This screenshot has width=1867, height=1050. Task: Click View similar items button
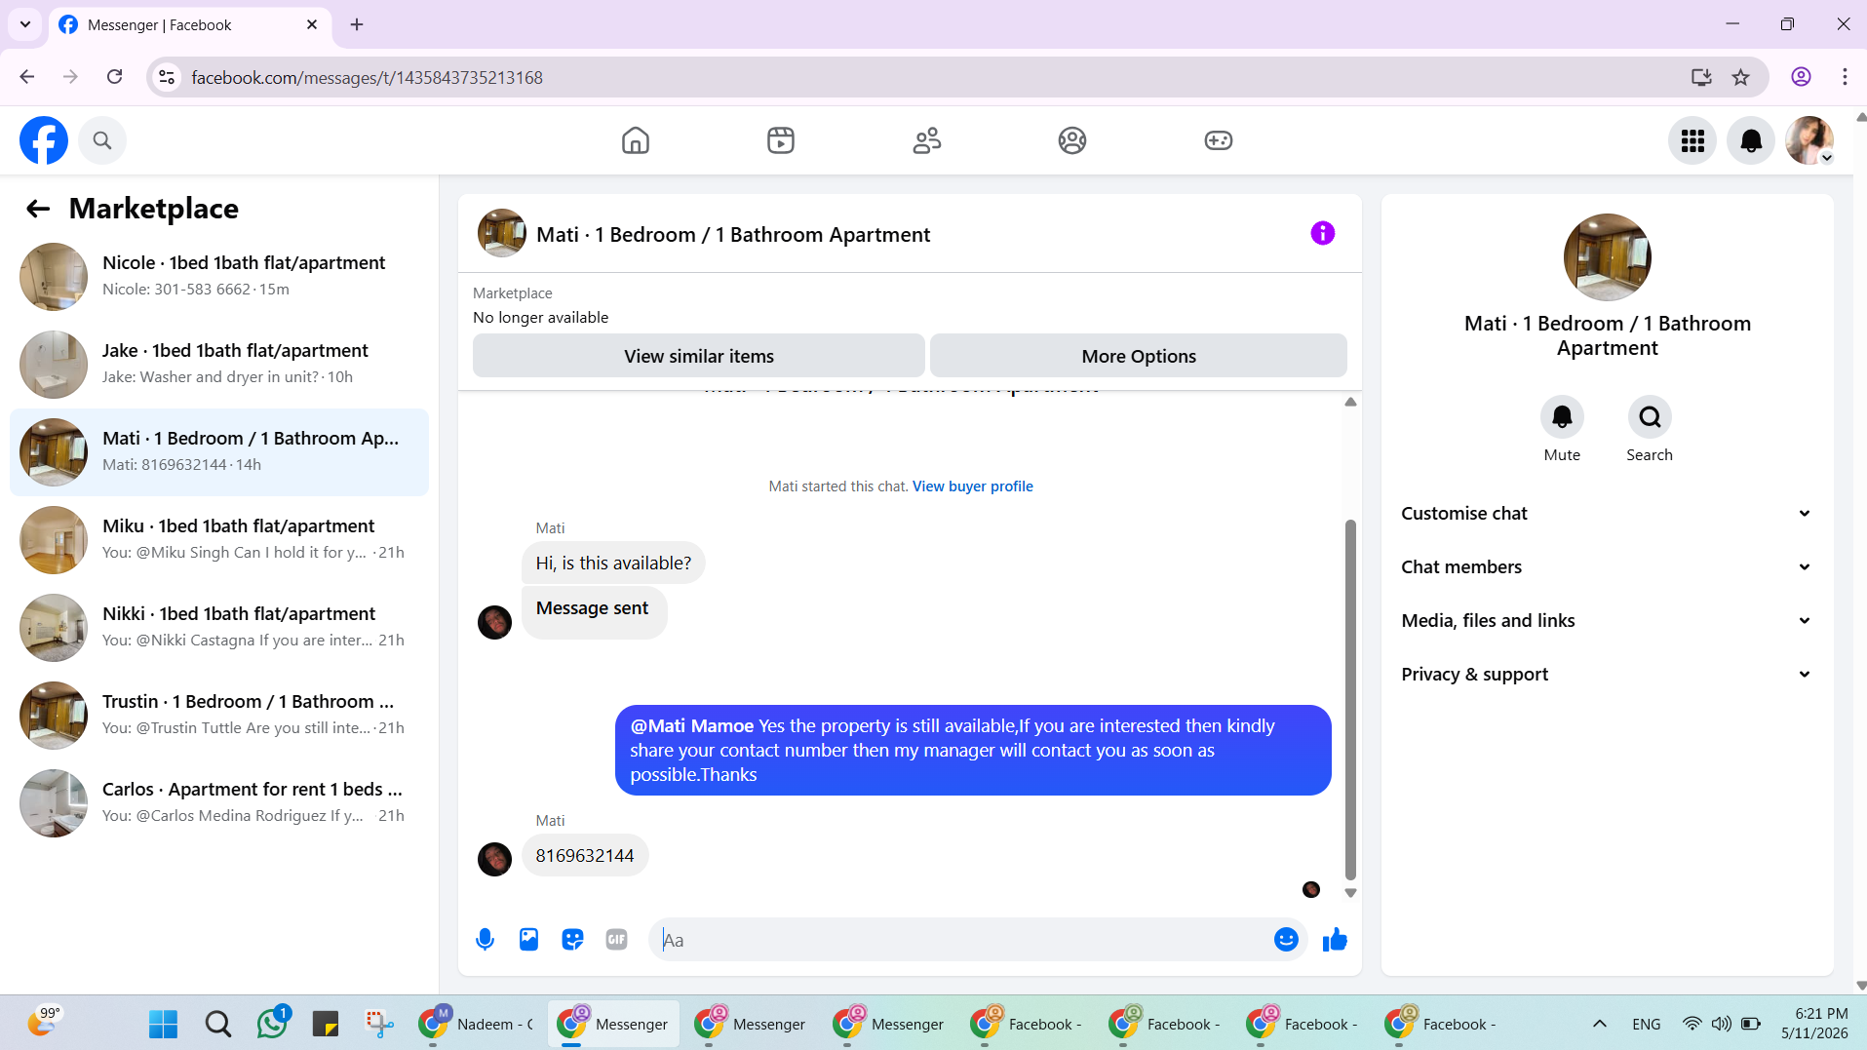[x=699, y=356]
